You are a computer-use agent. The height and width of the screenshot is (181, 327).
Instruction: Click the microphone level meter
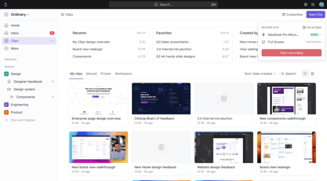click(316, 35)
